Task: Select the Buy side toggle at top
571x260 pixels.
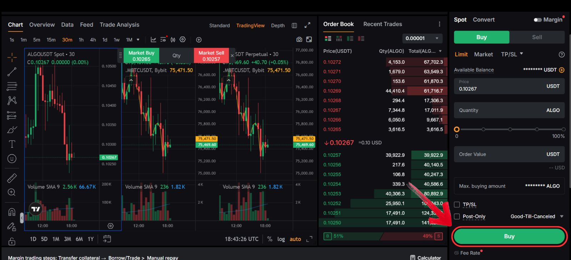Action: (481, 37)
